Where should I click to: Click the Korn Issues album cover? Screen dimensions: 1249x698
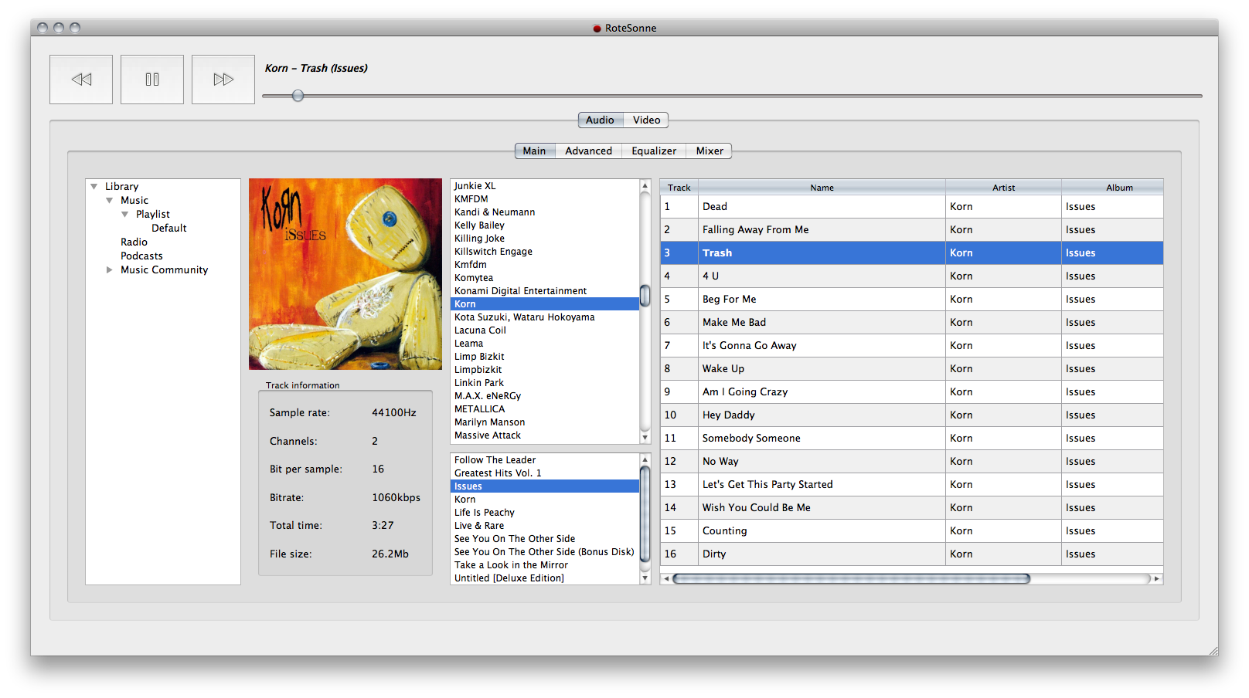pos(345,274)
